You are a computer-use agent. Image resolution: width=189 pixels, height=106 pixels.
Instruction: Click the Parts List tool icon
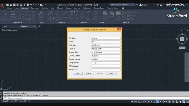point(124,15)
